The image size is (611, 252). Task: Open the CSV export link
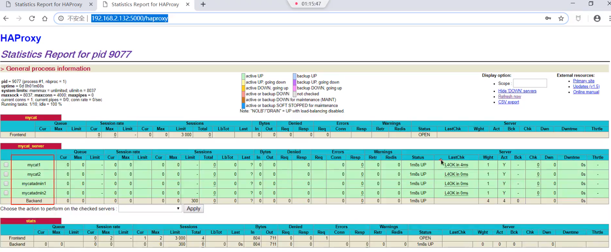508,102
